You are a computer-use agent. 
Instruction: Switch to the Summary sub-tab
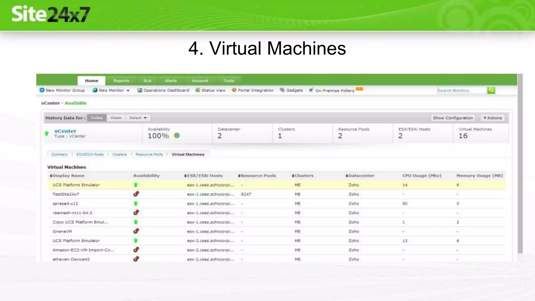tap(60, 154)
